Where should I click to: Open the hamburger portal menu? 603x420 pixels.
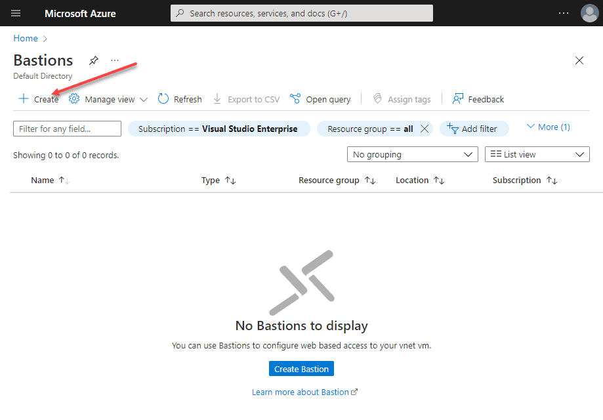pyautogui.click(x=16, y=14)
